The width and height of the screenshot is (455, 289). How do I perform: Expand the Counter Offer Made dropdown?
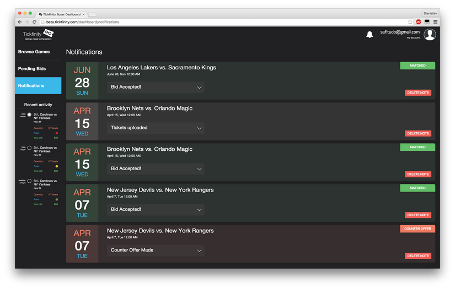(x=156, y=250)
